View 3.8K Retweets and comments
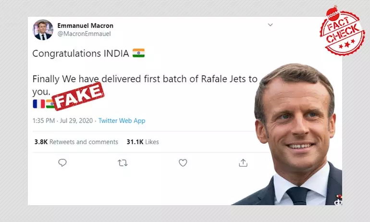Screen dimensions: 370x222 tap(76, 142)
